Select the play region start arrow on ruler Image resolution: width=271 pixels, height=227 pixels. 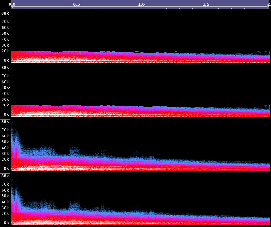pos(12,7)
